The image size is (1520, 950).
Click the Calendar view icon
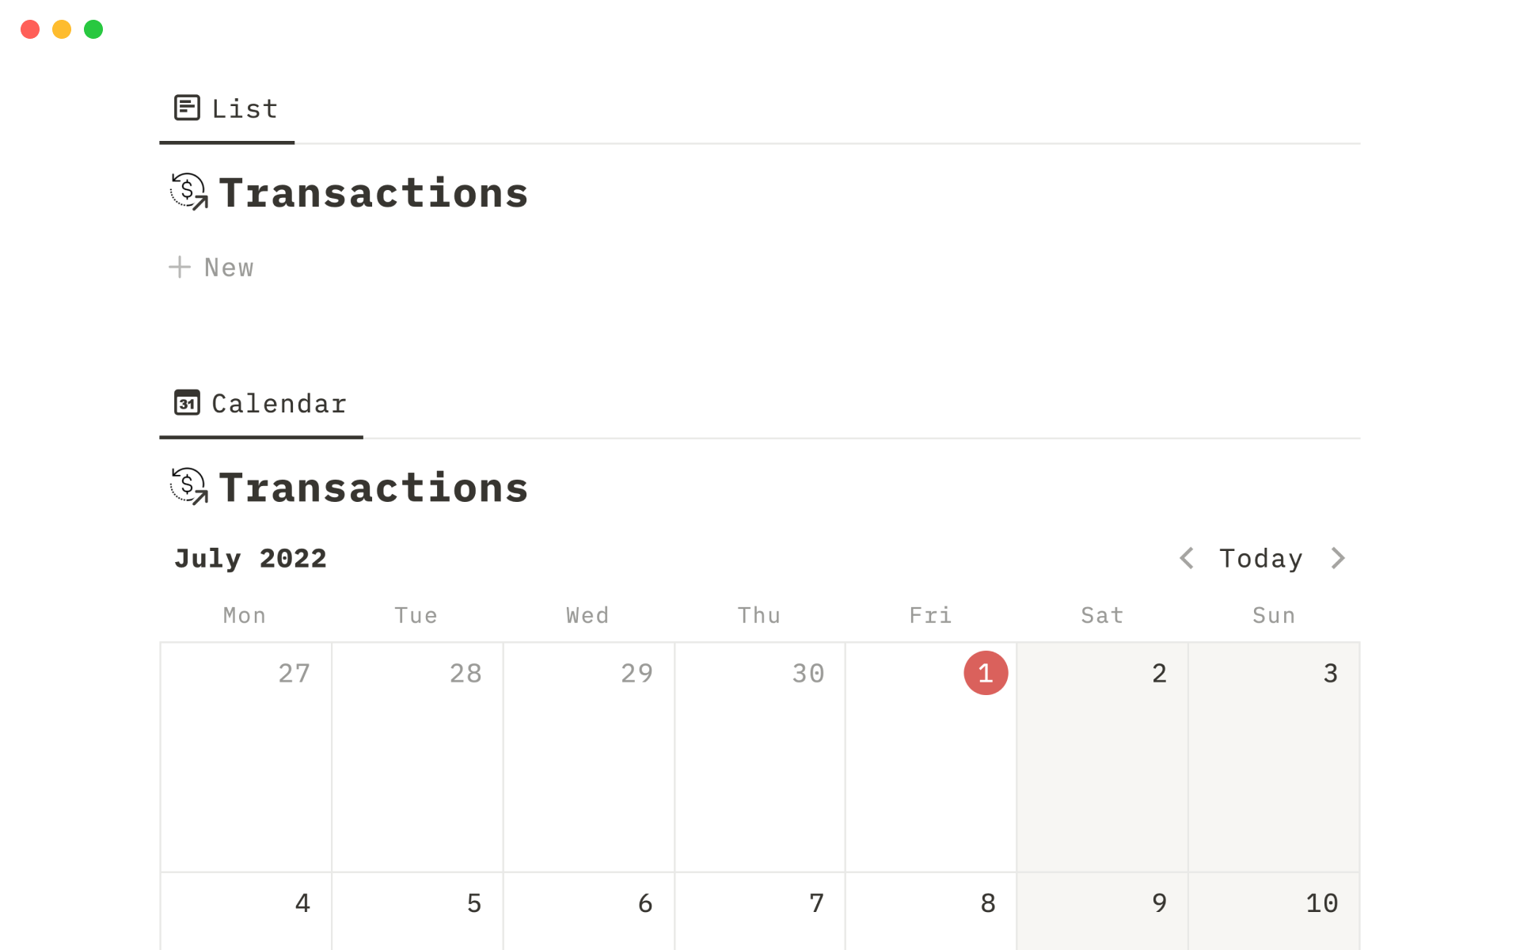click(x=187, y=403)
